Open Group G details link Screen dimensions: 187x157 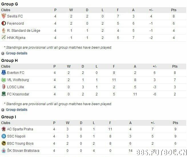click(17, 53)
